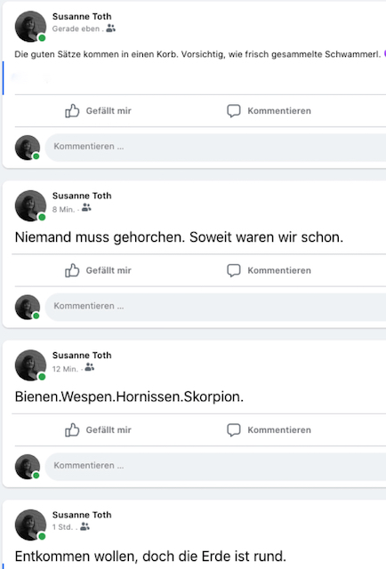Click the friends audience icon beside '8 Min.'
Viewport: 386px width, 569px height.
[86, 207]
